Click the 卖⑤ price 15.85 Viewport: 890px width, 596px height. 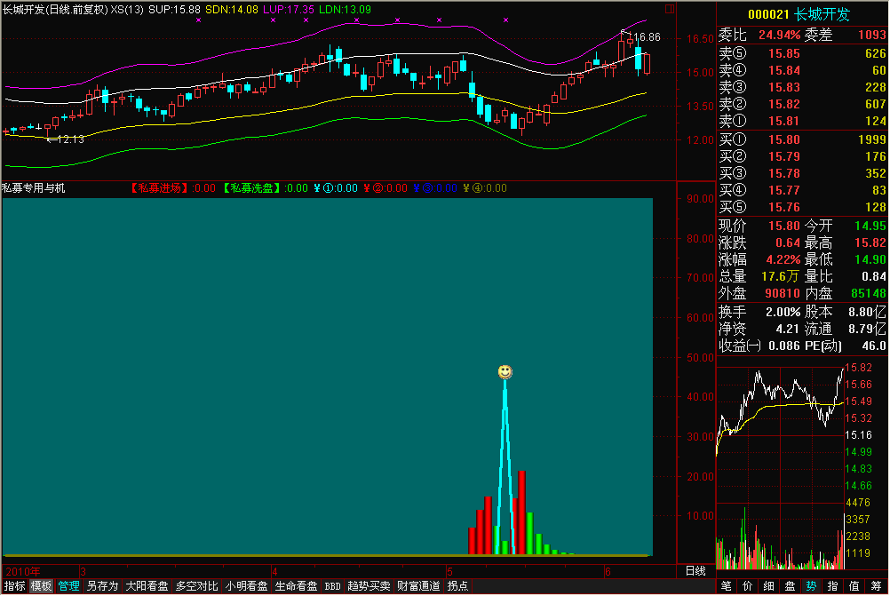click(784, 53)
